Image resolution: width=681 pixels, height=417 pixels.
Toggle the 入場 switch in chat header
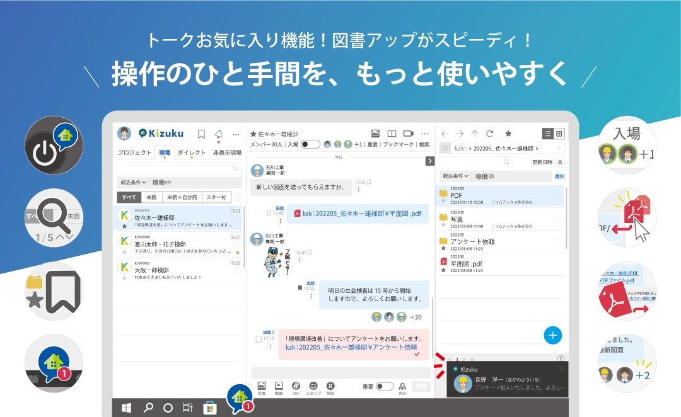[x=310, y=144]
